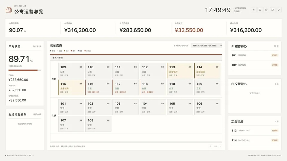287x161 pixels.
Task: Click the 本月已核销 ¥283,650.00 top metric
Action: [x=143, y=28]
